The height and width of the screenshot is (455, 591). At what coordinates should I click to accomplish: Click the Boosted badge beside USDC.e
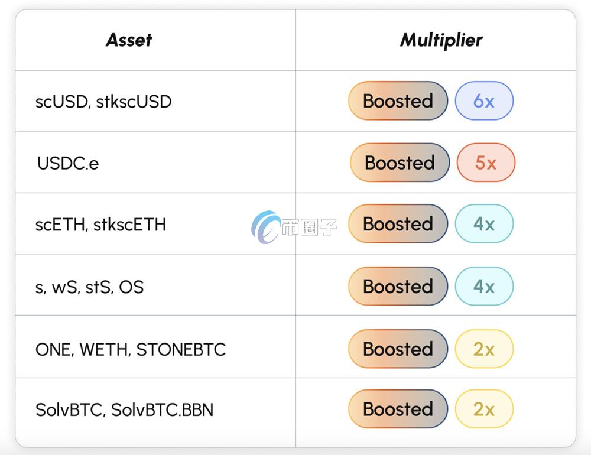tap(400, 162)
